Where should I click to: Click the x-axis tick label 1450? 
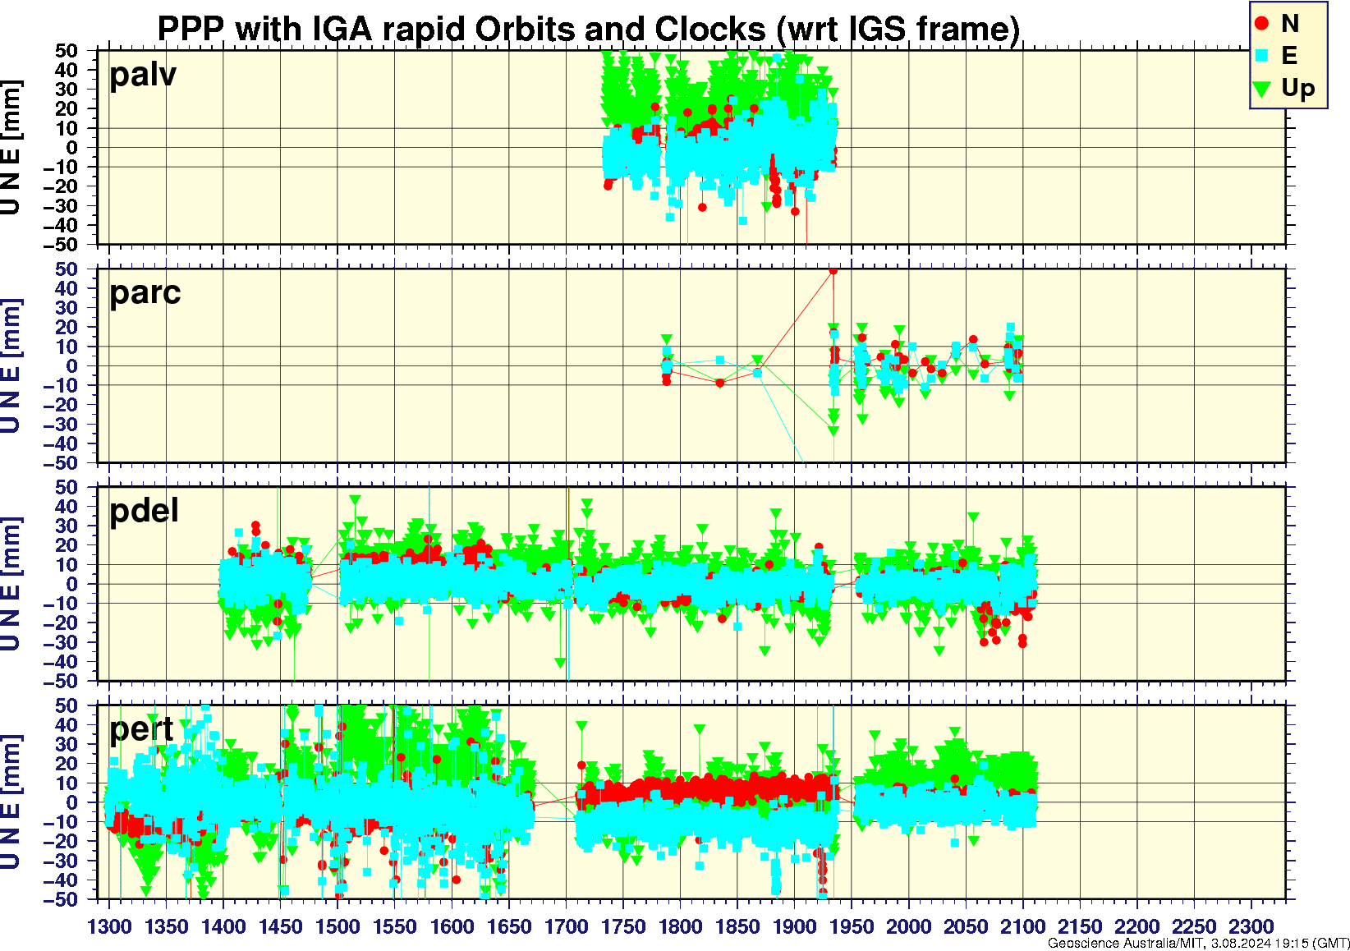281,927
